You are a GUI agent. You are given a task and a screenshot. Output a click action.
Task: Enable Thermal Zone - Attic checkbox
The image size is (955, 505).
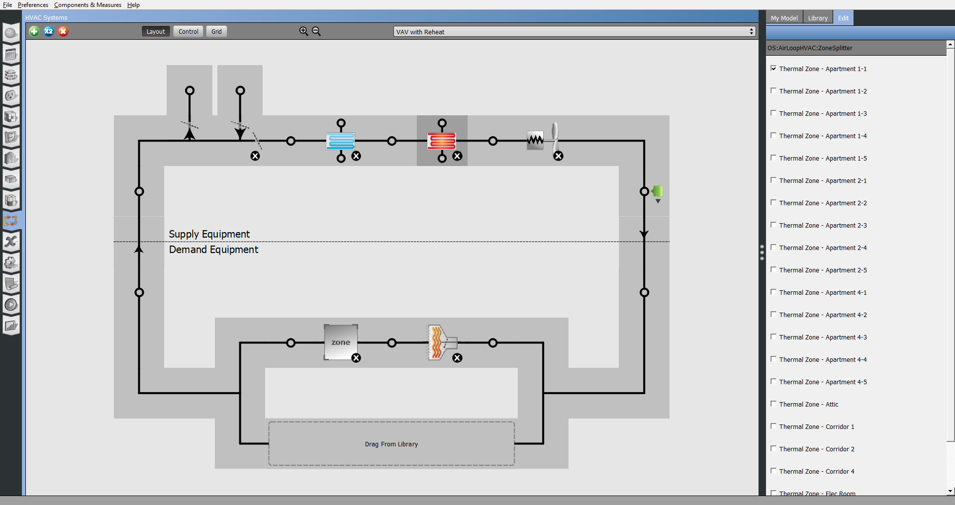pos(773,404)
